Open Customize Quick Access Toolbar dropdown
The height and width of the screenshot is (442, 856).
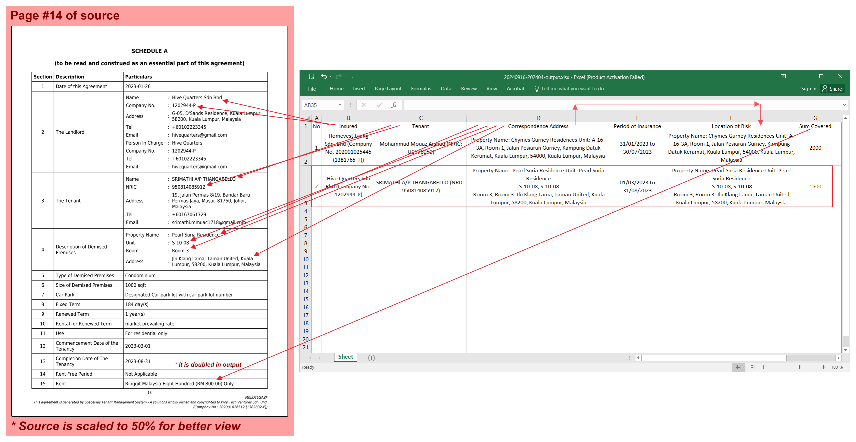pos(353,77)
